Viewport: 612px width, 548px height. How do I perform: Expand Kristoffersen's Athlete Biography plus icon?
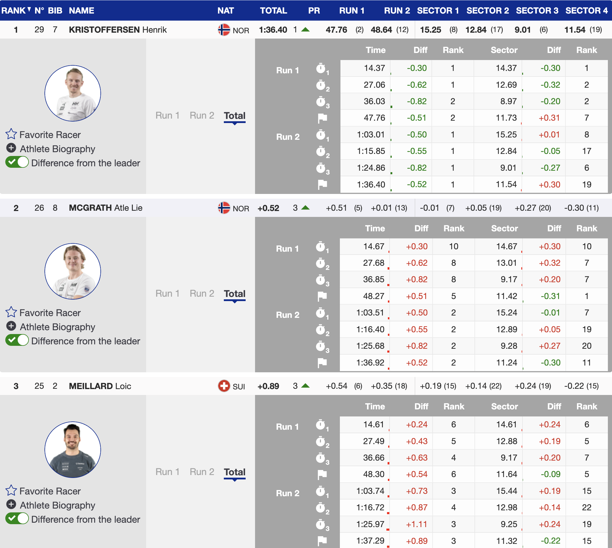tap(11, 148)
